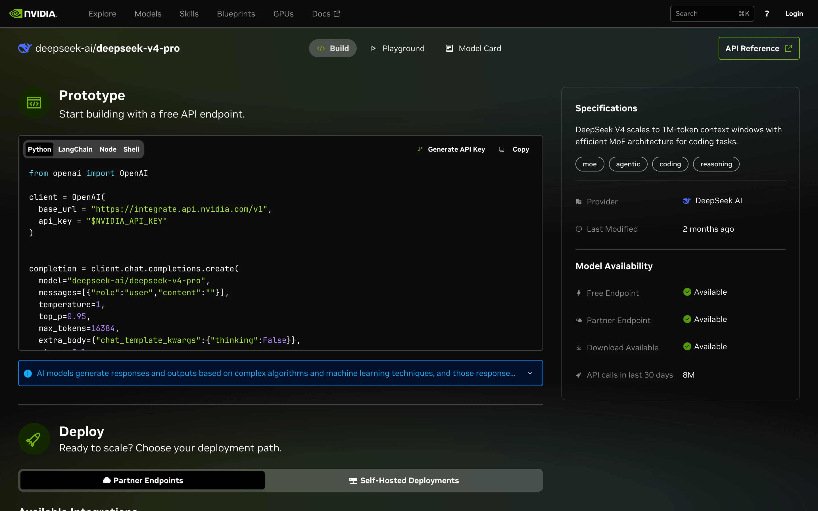Click the DeepSeek AI provider logo
This screenshot has height=511, width=818.
coord(686,201)
